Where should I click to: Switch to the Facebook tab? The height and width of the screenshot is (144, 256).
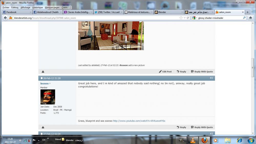[x=17, y=12]
